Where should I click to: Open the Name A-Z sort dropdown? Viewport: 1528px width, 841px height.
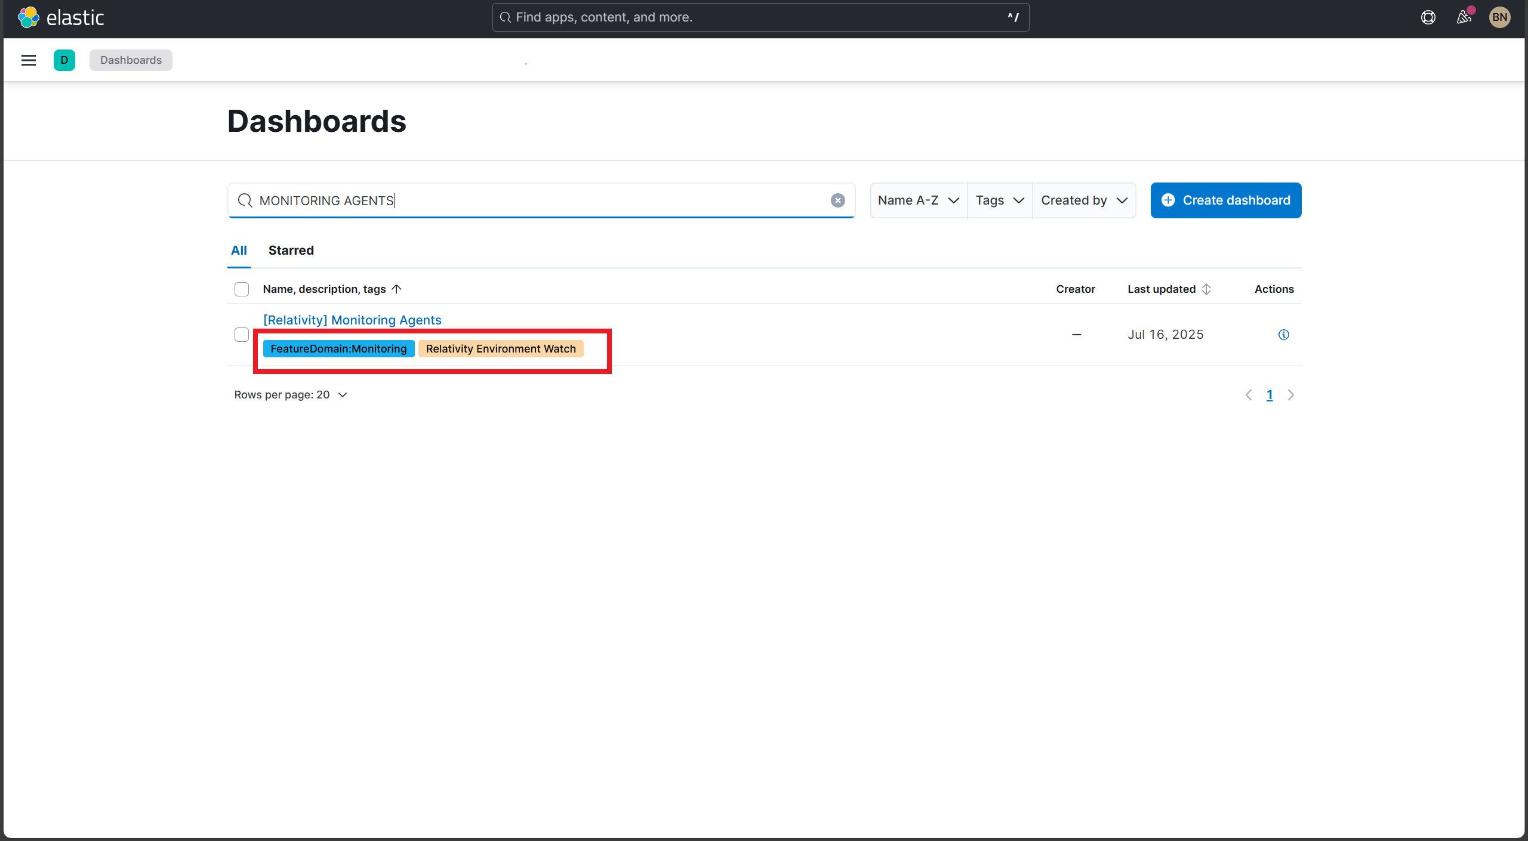click(x=917, y=200)
